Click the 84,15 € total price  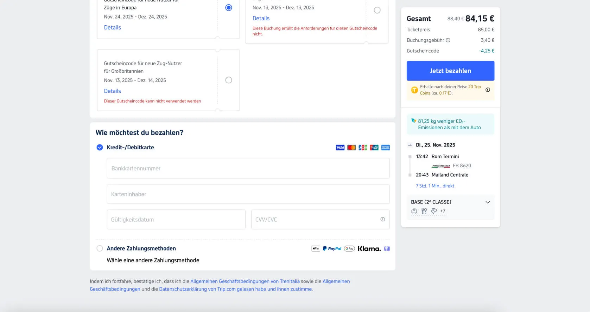[x=480, y=18]
